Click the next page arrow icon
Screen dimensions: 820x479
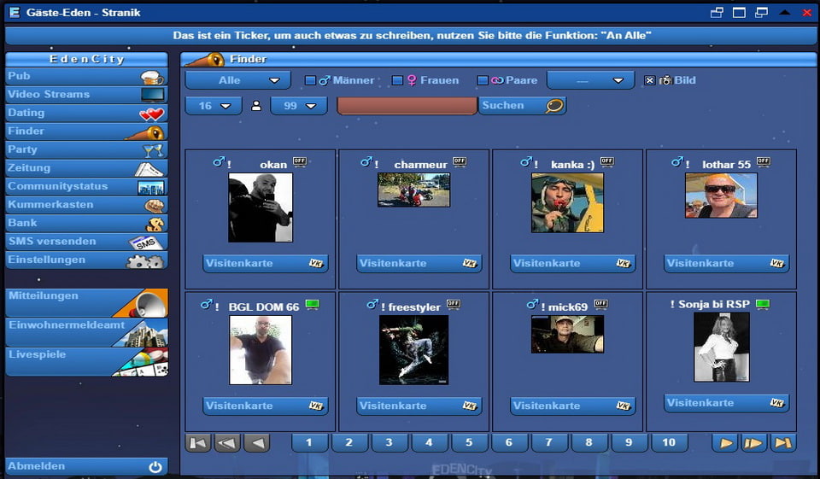tap(725, 442)
